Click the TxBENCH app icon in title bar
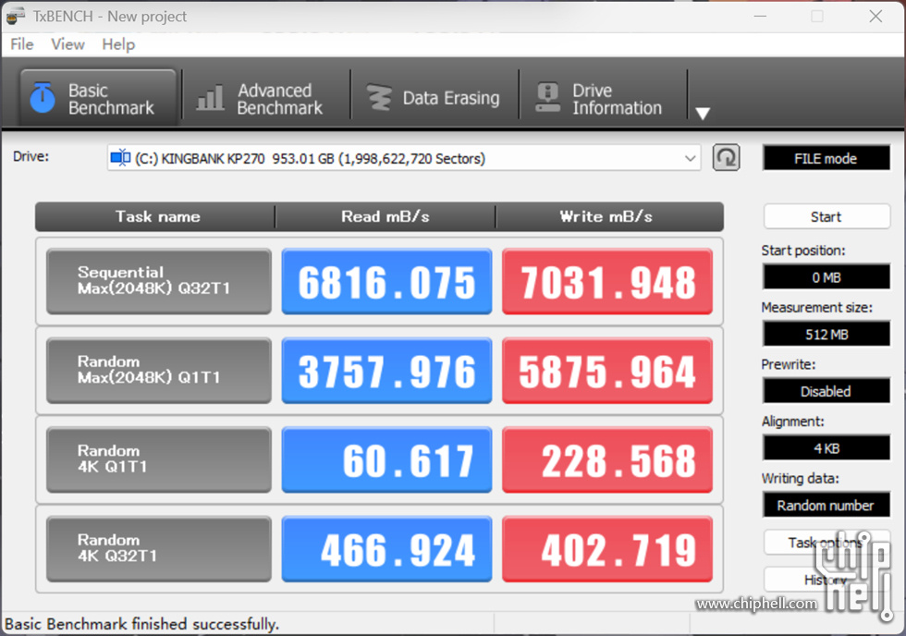 click(x=16, y=16)
